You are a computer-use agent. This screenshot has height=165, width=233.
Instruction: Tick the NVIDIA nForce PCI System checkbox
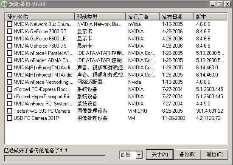pyautogui.click(x=9, y=103)
